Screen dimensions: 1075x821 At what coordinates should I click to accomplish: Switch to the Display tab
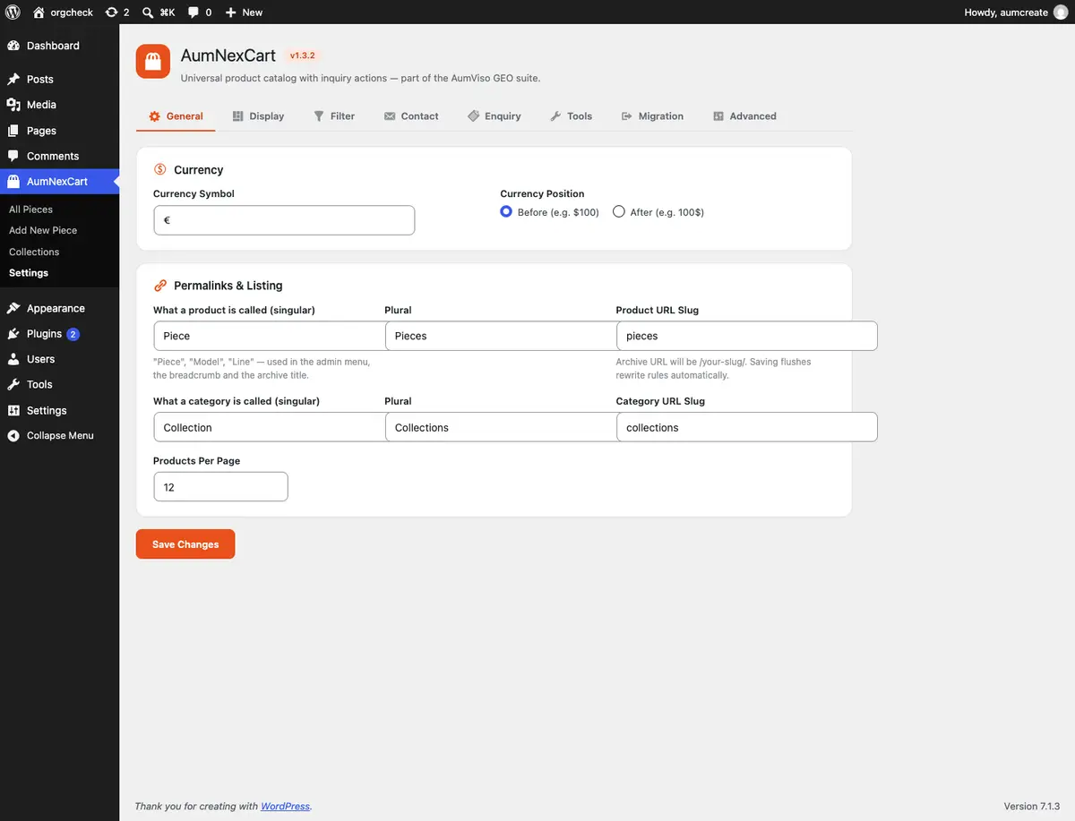(x=258, y=116)
